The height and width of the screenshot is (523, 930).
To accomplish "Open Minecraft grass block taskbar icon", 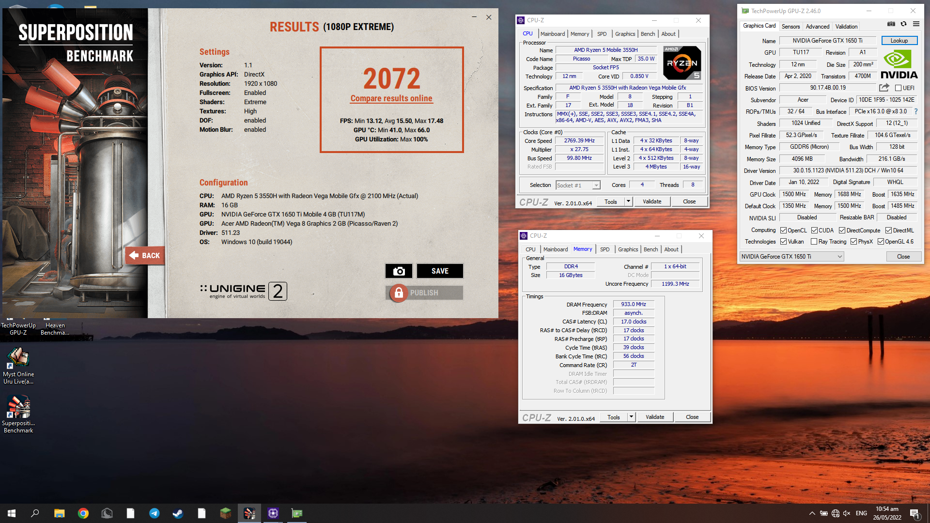I will (x=225, y=513).
